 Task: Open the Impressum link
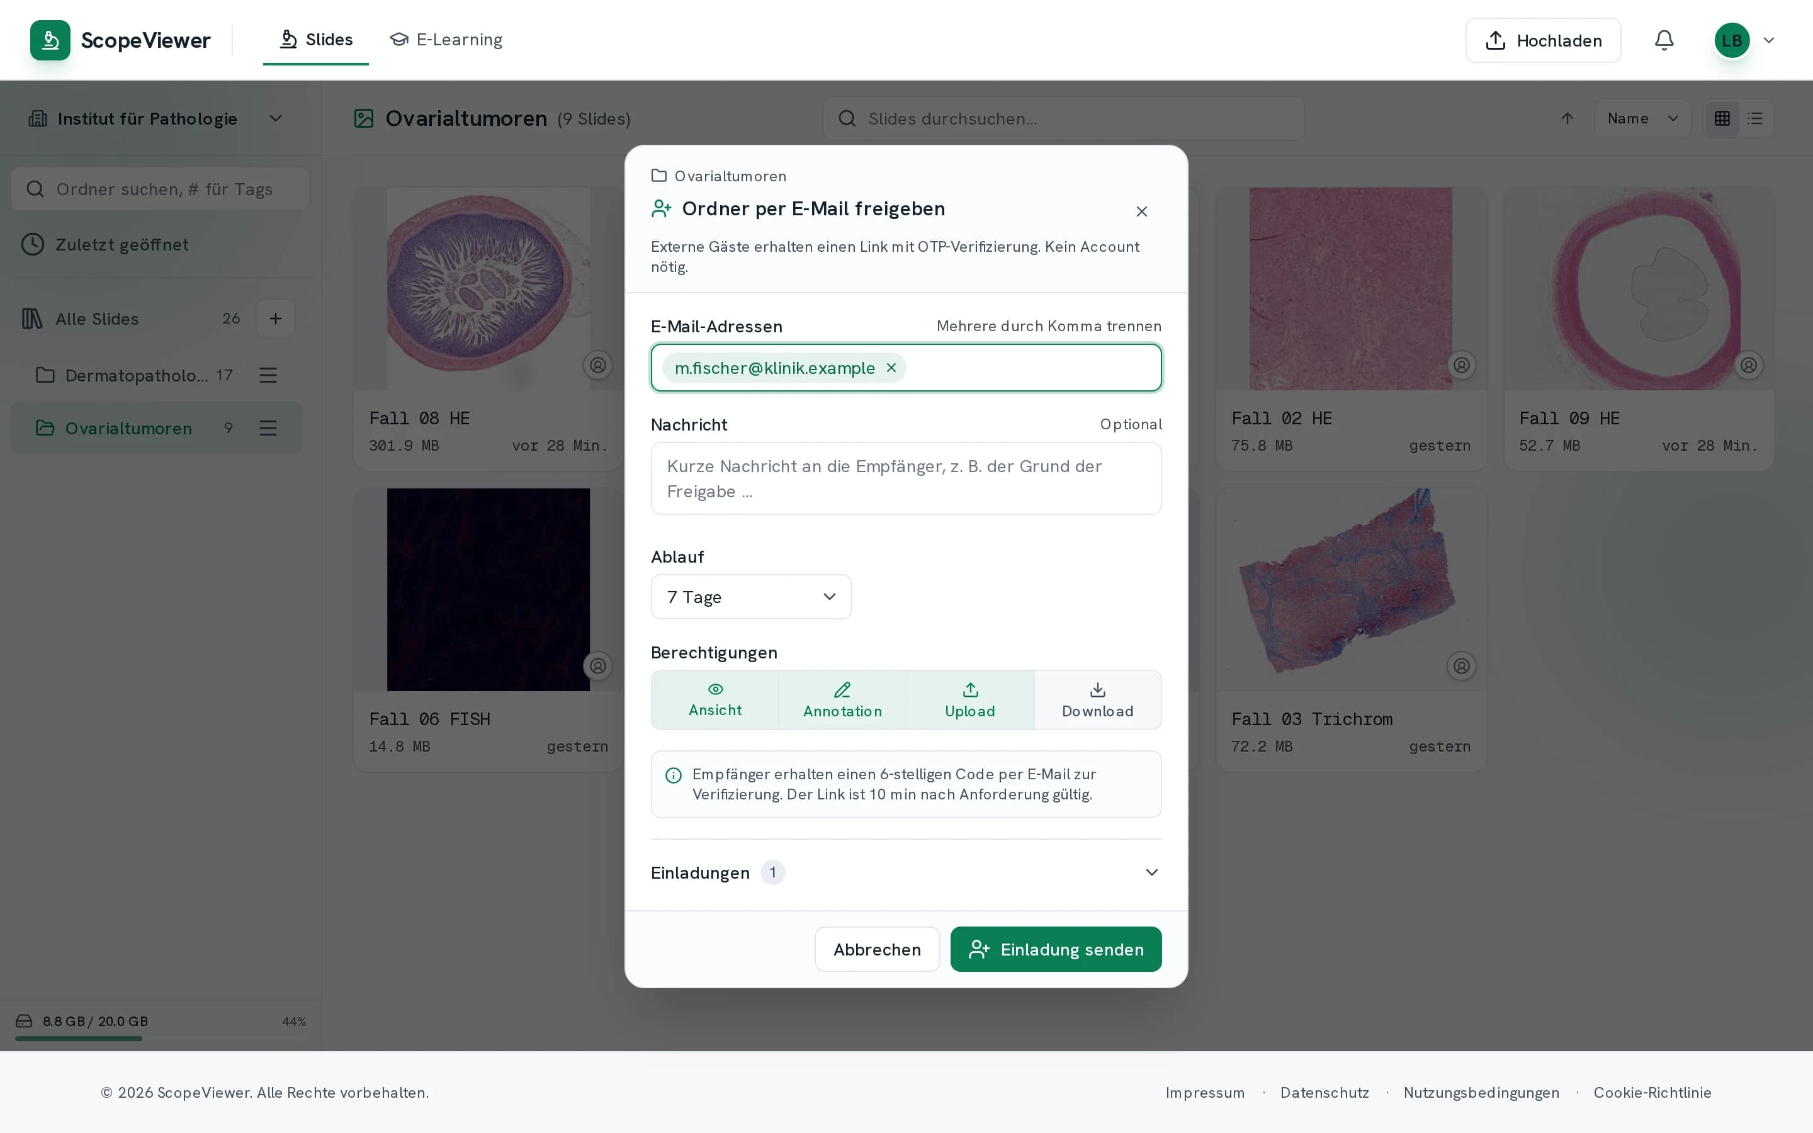(x=1205, y=1093)
